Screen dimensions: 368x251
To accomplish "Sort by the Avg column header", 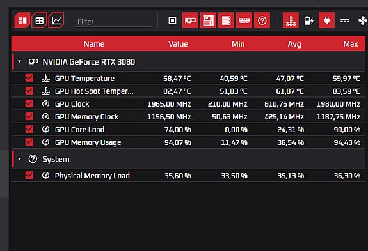I will [294, 44].
